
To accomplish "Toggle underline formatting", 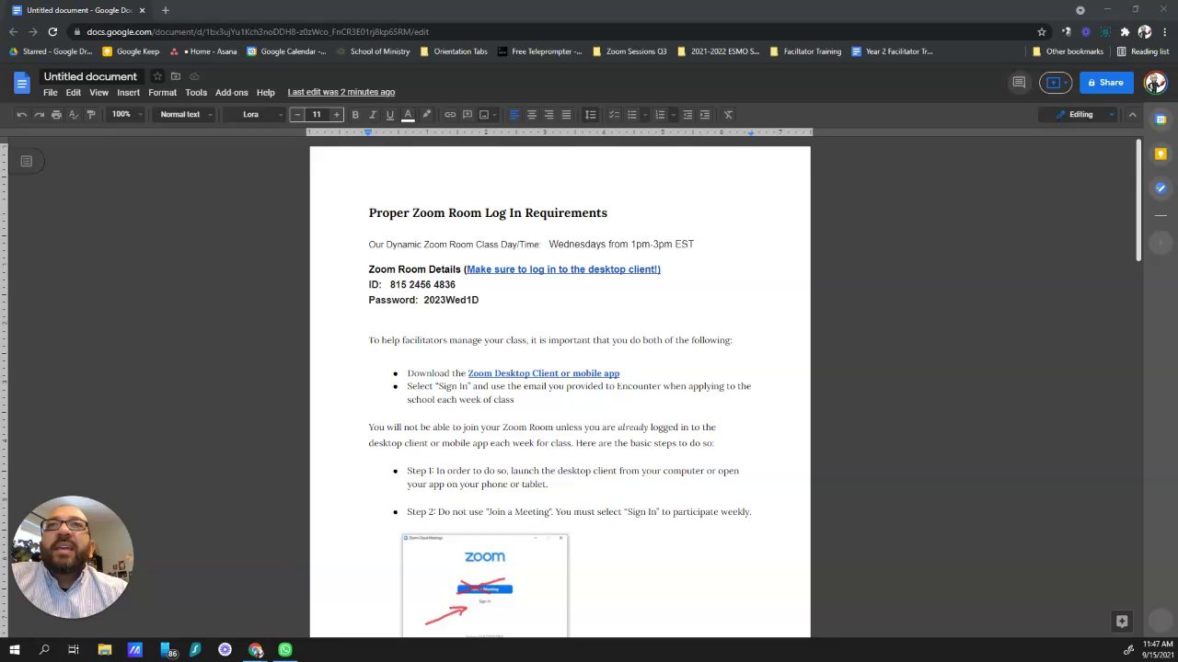I will tap(390, 115).
